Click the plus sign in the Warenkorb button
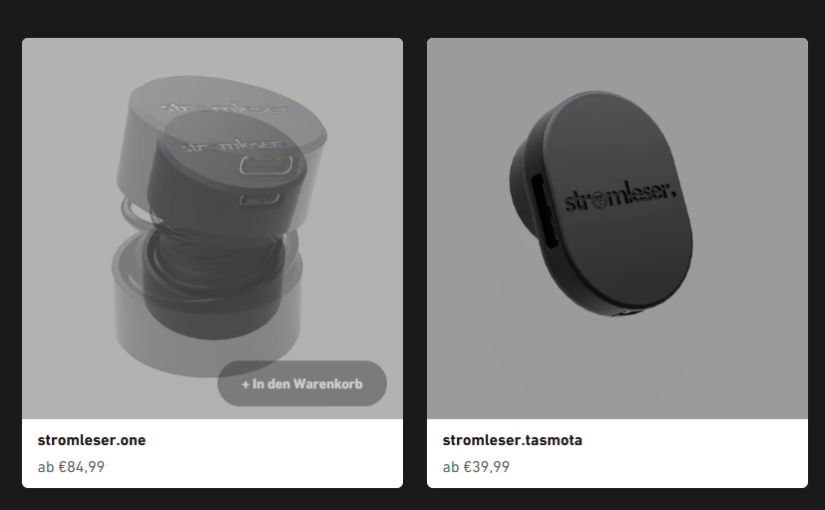825x510 pixels. click(x=245, y=384)
